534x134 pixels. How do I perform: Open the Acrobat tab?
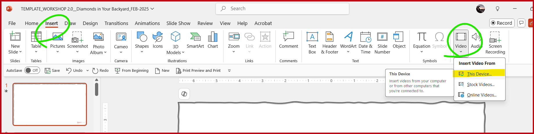click(x=263, y=23)
